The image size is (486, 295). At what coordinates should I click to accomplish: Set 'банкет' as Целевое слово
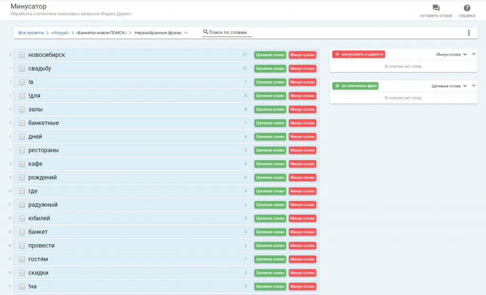pos(270,232)
